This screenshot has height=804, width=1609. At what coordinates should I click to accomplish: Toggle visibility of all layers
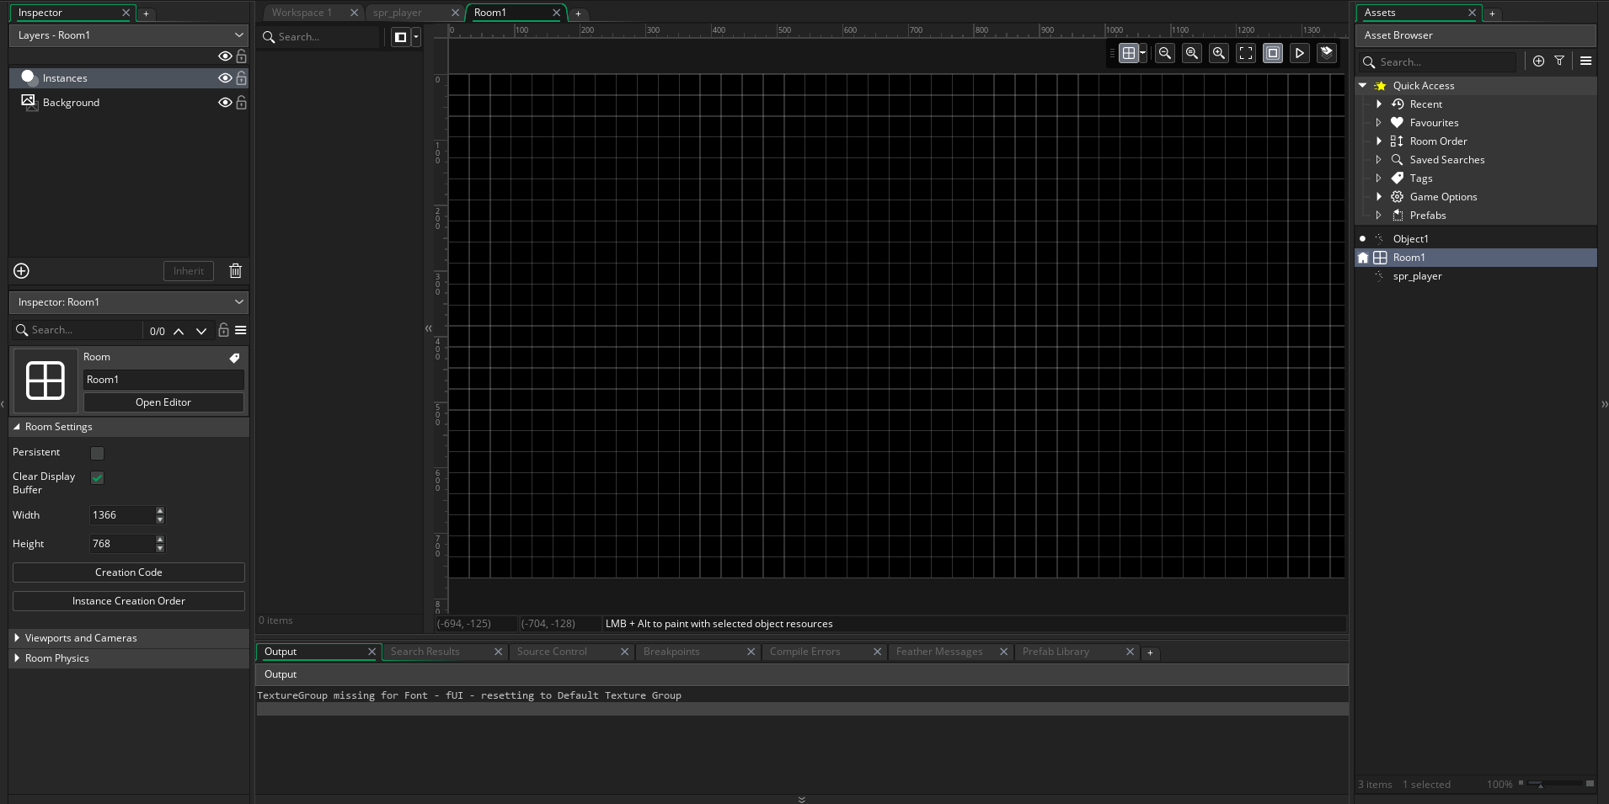coord(225,56)
